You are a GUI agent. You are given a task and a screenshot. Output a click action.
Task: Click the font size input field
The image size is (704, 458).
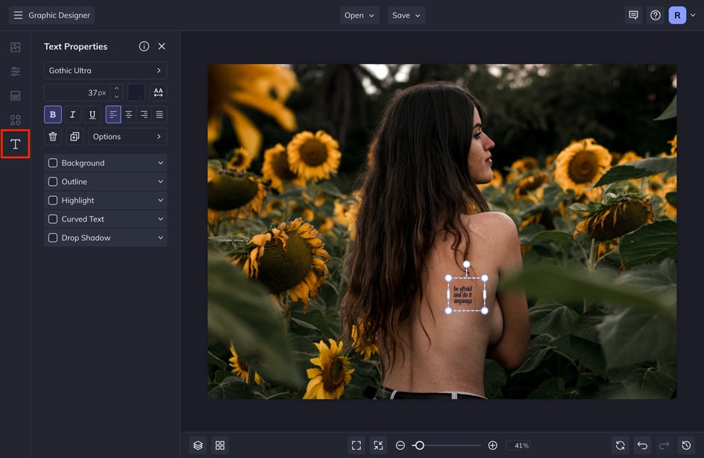(x=78, y=92)
